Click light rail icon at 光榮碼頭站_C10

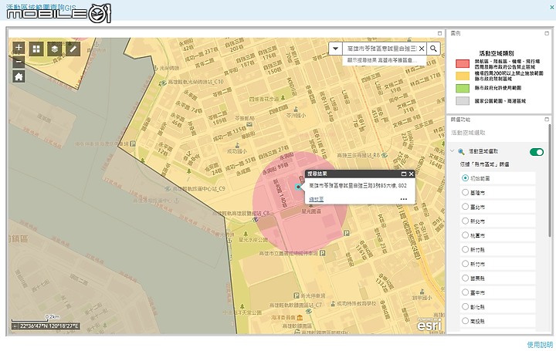pyautogui.click(x=163, y=83)
